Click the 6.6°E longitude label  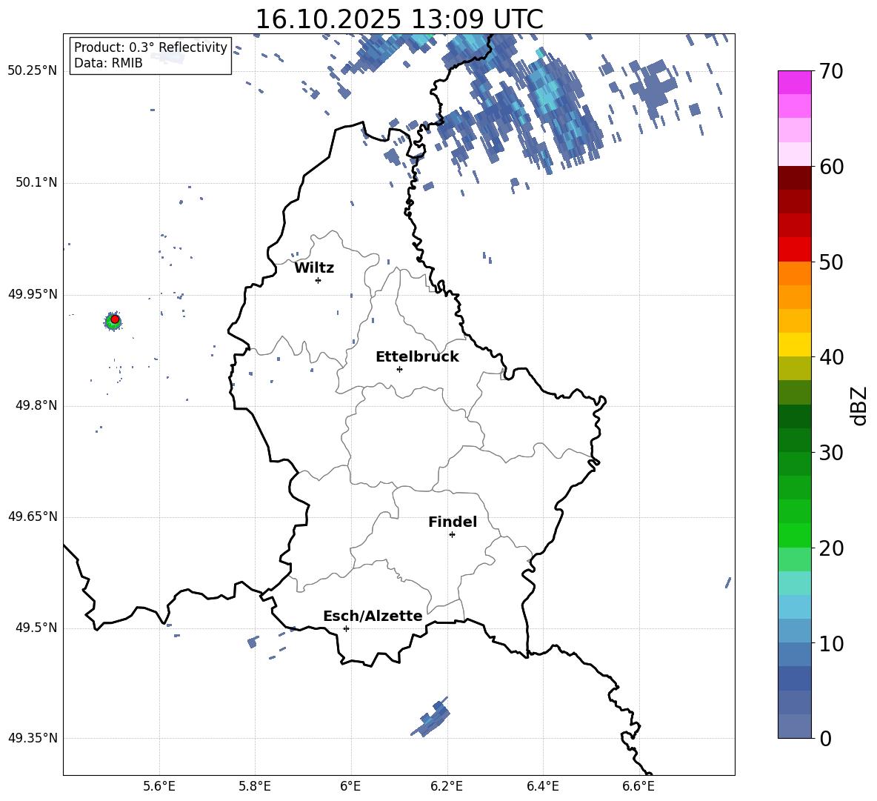638,786
